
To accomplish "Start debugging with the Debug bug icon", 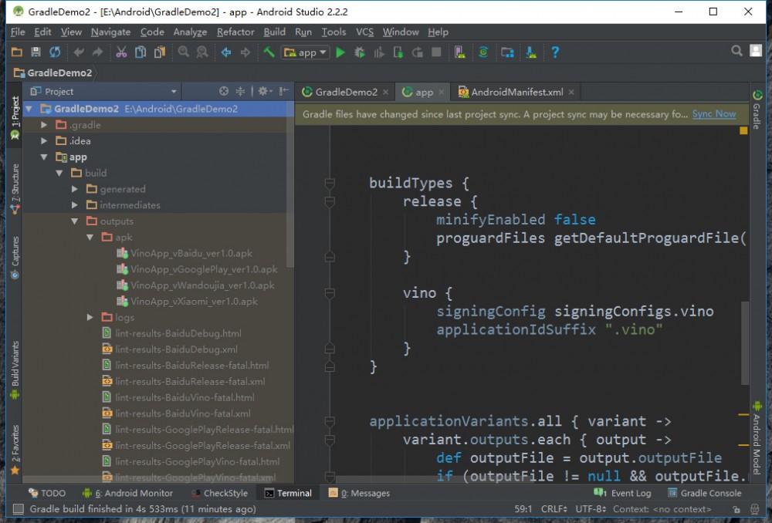I will (x=360, y=52).
